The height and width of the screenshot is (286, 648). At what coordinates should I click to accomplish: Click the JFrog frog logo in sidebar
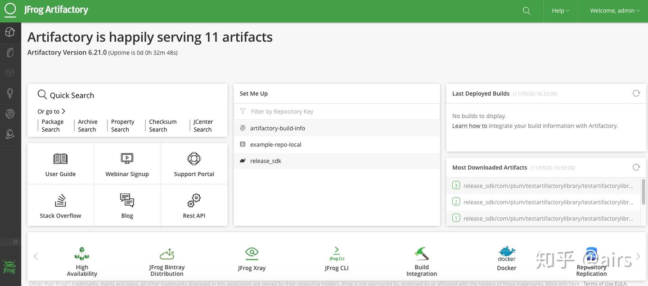[9, 266]
